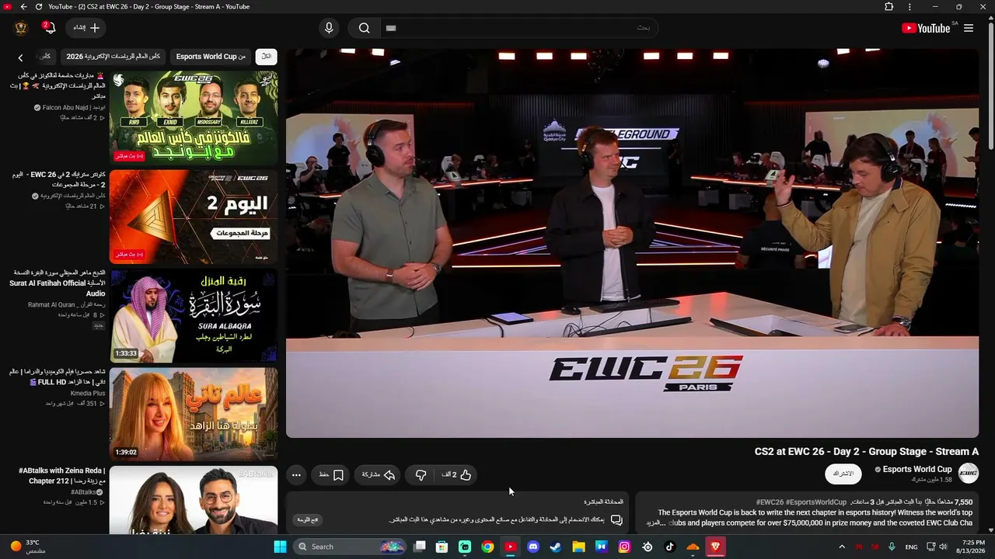Open the 'اليوم 2' Counter-Strike 2 stream thumbnail
This screenshot has width=995, height=559.
(194, 217)
